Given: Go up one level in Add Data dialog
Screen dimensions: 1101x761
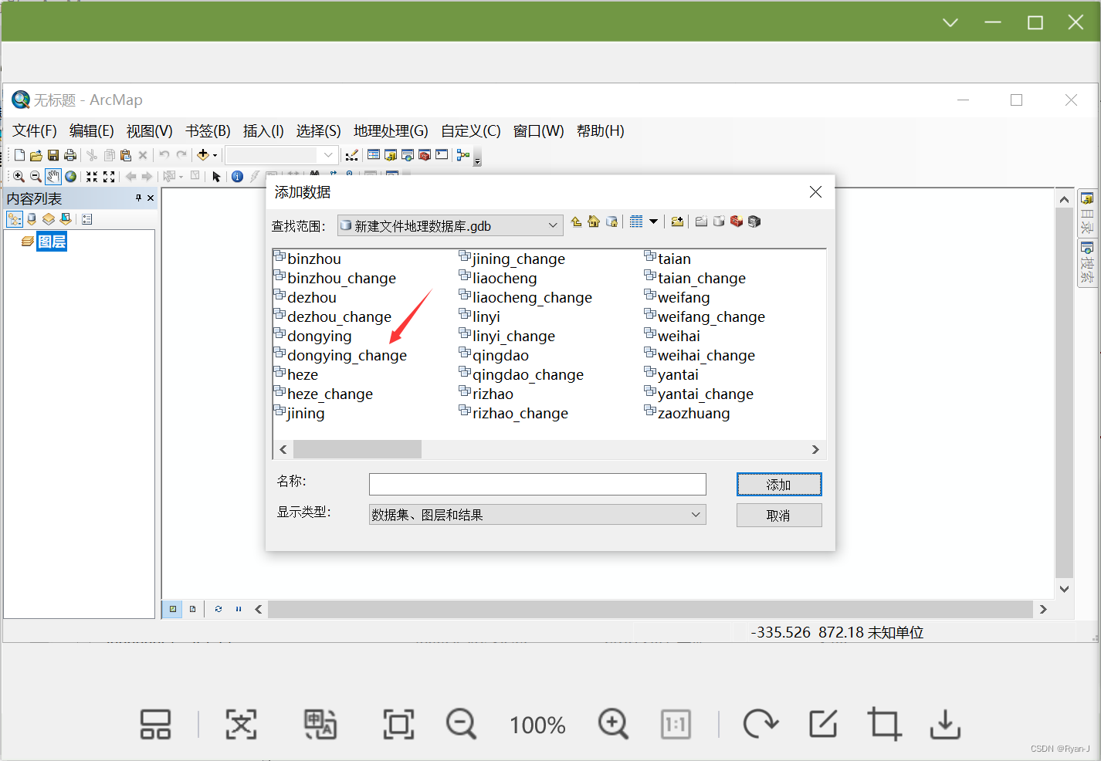Looking at the screenshot, I should point(576,222).
